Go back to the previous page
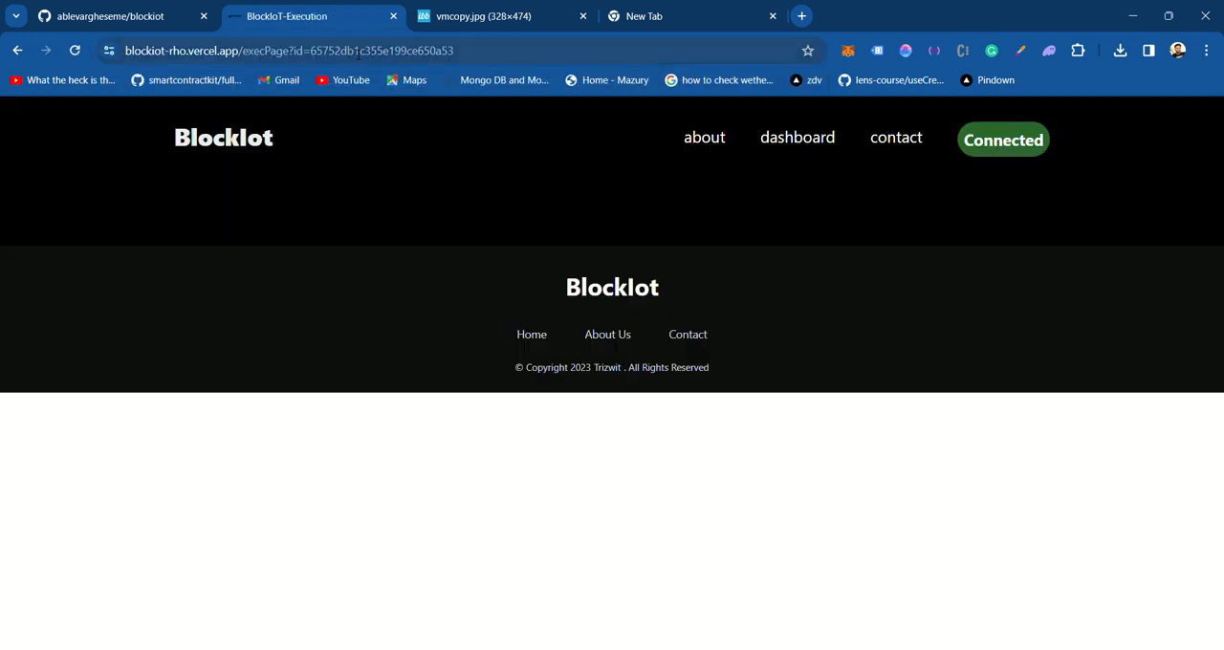 17,51
